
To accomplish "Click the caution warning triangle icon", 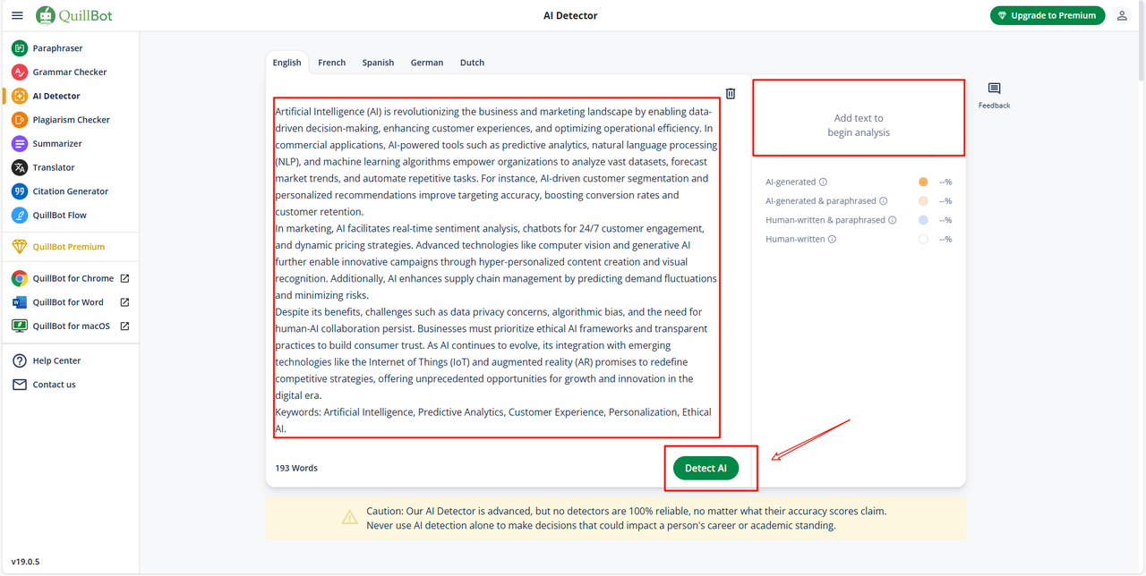I will click(x=350, y=518).
